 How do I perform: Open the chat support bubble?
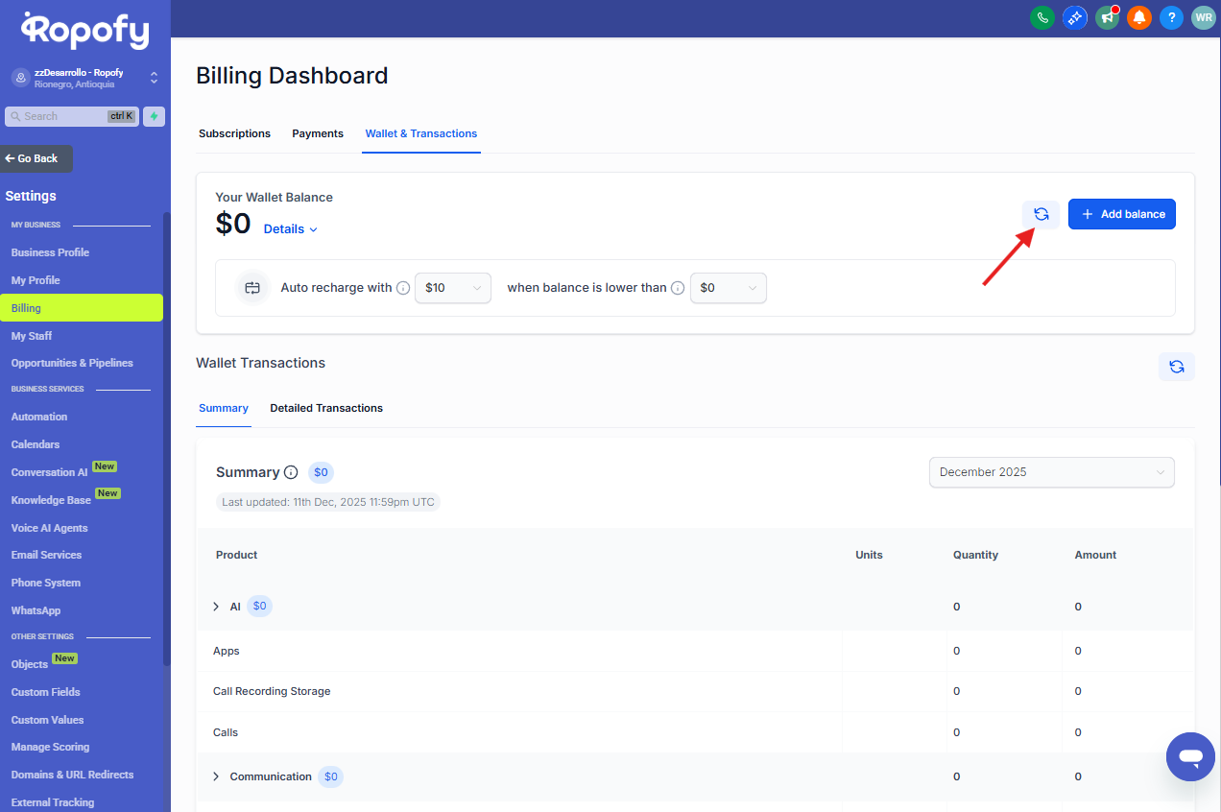pyautogui.click(x=1190, y=756)
